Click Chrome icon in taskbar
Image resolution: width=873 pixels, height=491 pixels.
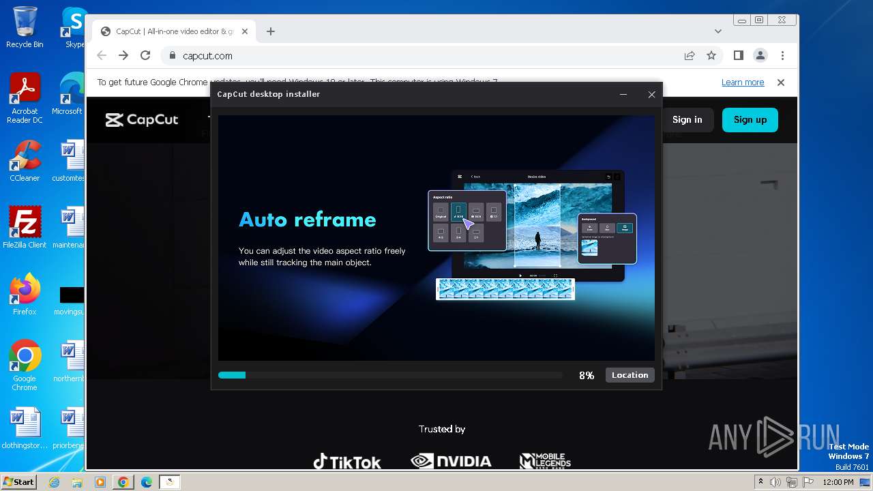click(123, 482)
